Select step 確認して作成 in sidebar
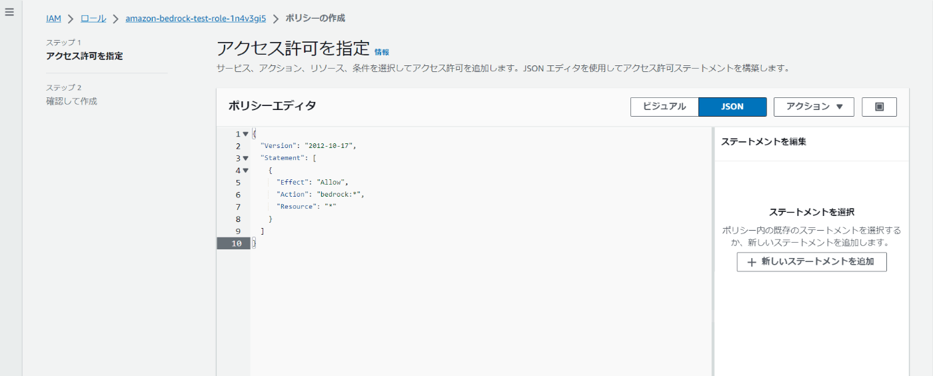 (x=71, y=101)
